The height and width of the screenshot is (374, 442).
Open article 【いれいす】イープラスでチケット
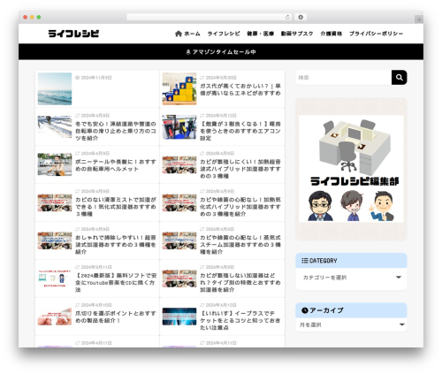pos(240,320)
